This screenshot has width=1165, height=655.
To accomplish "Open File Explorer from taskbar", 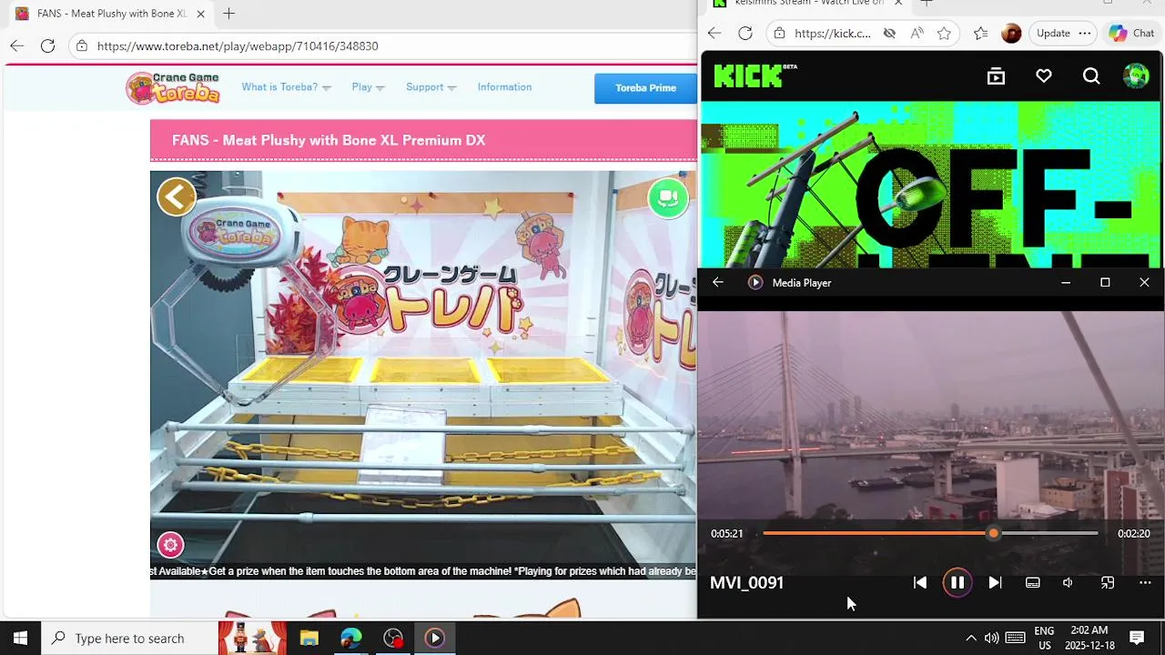I will point(309,638).
